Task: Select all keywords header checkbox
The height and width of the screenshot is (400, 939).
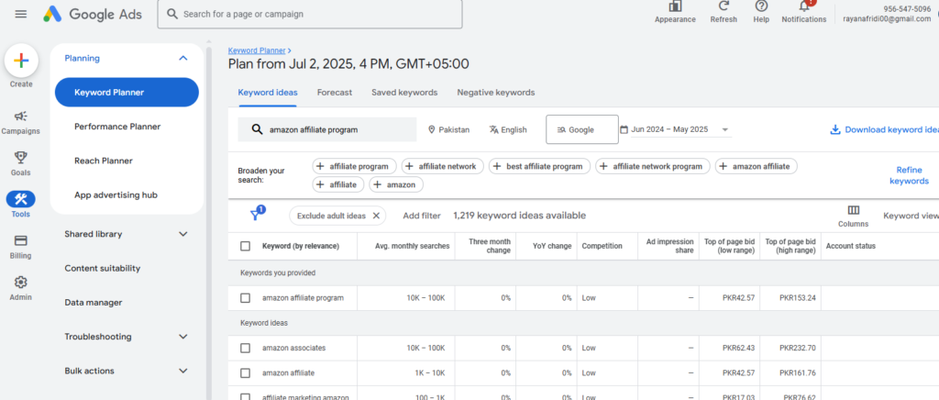Action: [x=245, y=246]
